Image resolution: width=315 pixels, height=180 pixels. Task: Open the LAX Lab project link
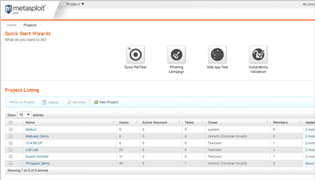tap(32, 150)
